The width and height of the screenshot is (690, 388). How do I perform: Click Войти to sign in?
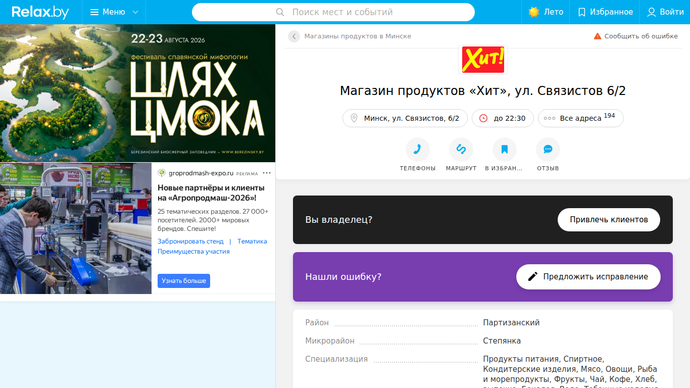coord(665,12)
